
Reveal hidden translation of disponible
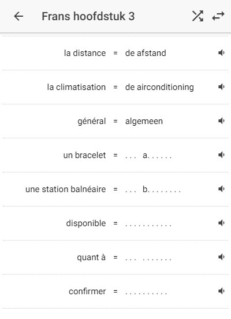148,225
